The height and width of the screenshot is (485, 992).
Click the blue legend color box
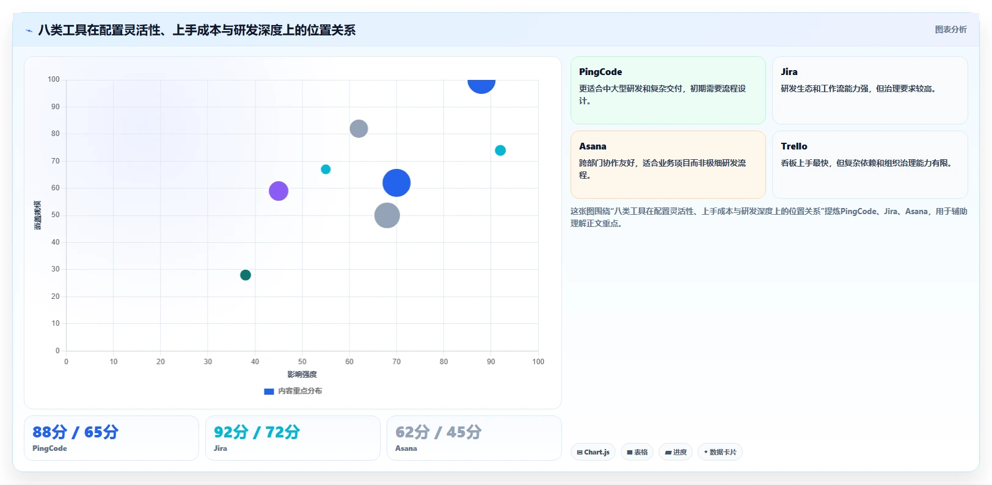(x=269, y=392)
